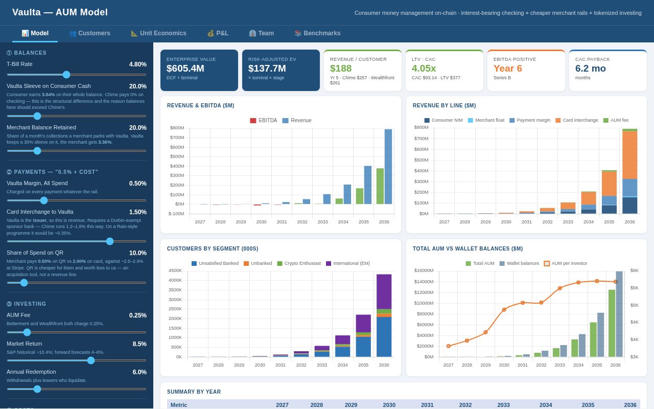Switch to the Model tab
This screenshot has height=409, width=654.
point(35,33)
